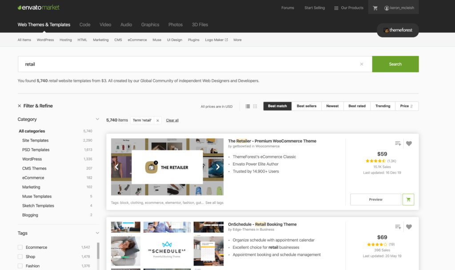Click the themeforest badge
455x270 pixels.
click(x=398, y=30)
